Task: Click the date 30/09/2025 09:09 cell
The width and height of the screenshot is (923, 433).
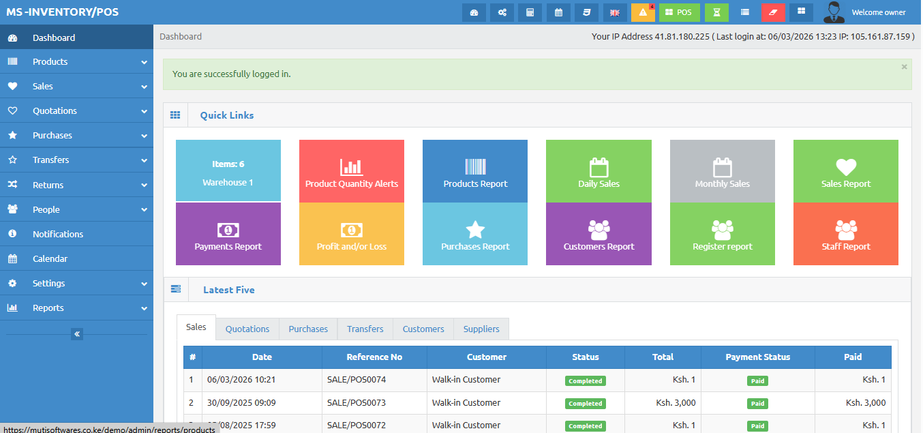Action: click(262, 403)
